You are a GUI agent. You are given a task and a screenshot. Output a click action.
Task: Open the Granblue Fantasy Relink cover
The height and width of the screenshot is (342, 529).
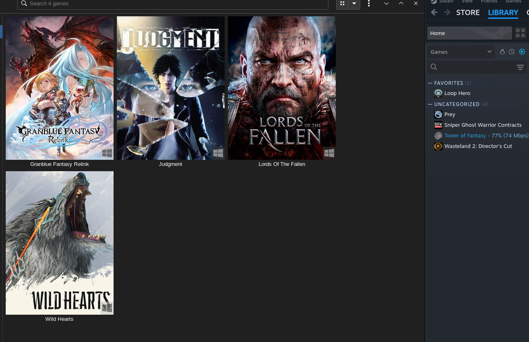coord(60,88)
